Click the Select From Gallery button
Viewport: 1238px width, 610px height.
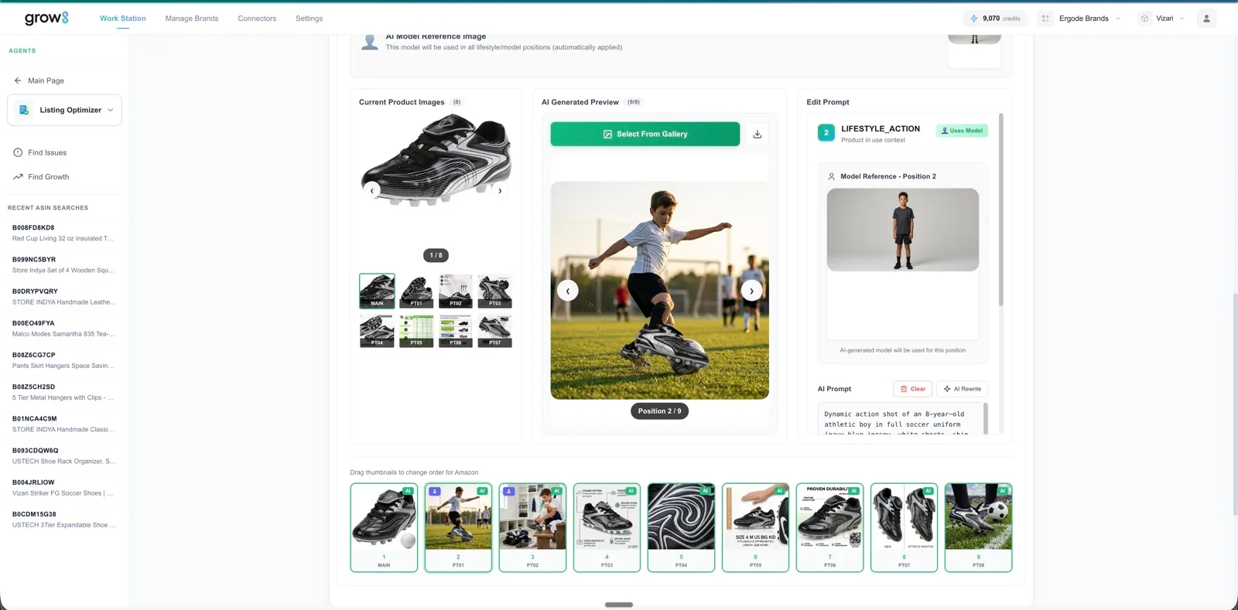pos(645,134)
